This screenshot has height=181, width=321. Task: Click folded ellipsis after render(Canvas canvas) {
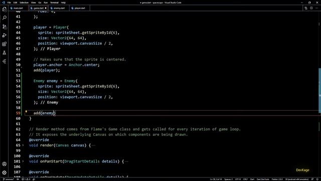93,145
